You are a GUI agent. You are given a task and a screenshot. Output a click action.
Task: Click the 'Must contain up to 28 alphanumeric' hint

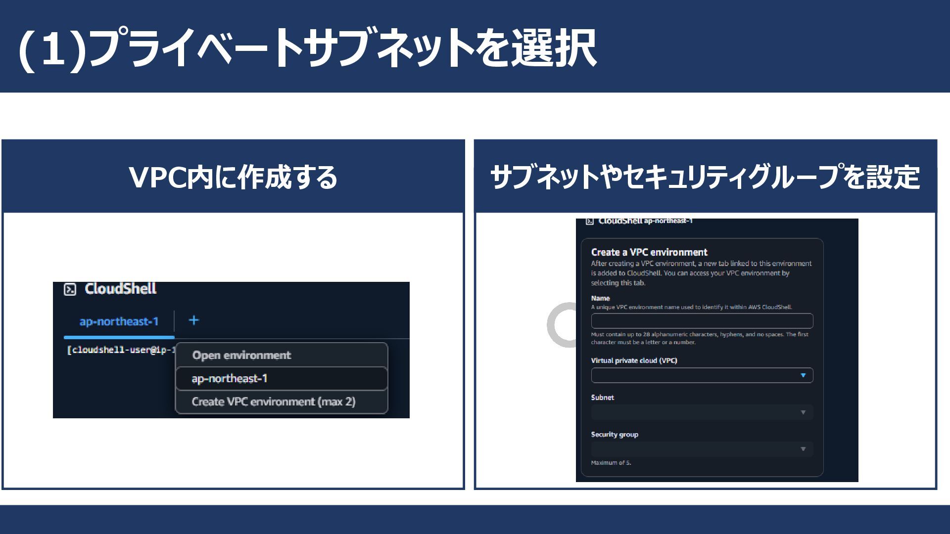pyautogui.click(x=700, y=338)
